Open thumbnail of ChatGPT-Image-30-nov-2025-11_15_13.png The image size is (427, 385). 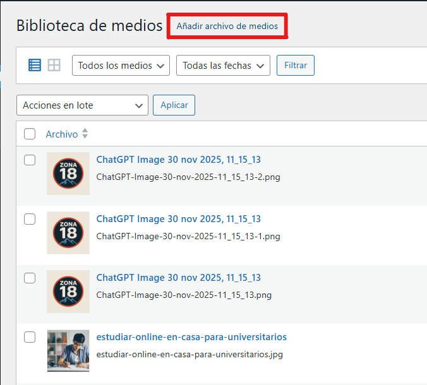click(68, 292)
